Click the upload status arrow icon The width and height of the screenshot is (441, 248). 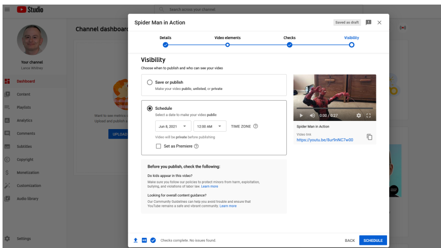coord(136,240)
